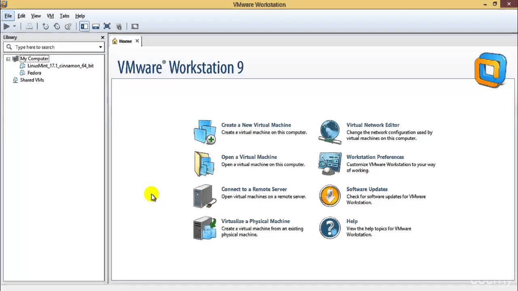The height and width of the screenshot is (291, 518).
Task: Click 'Open virtual machines on a remote server.' text
Action: [263, 196]
